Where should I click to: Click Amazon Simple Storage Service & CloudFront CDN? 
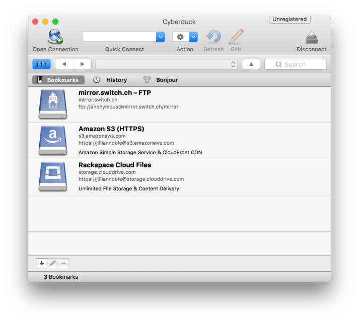coord(140,153)
